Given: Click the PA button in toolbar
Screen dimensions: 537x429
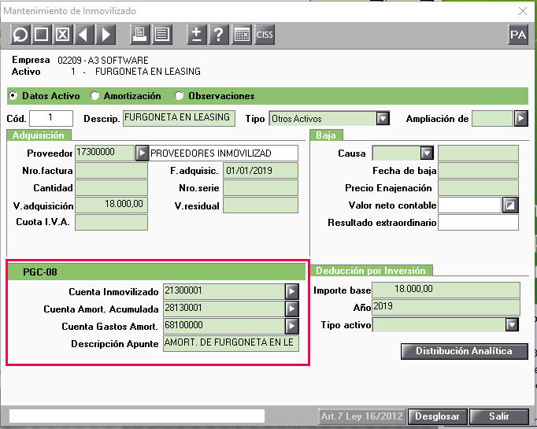Looking at the screenshot, I should point(518,35).
